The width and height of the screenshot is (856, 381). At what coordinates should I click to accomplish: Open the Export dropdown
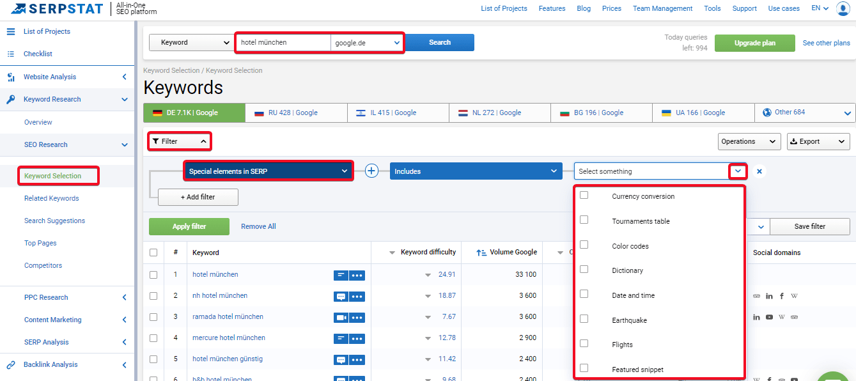click(x=818, y=141)
